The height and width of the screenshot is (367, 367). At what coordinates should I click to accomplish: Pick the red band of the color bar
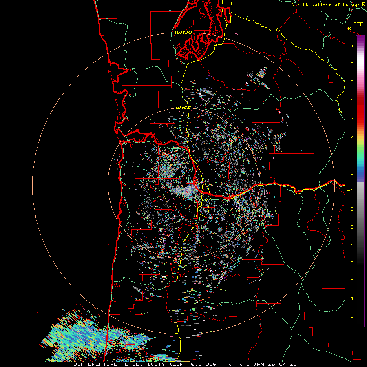click(x=360, y=110)
